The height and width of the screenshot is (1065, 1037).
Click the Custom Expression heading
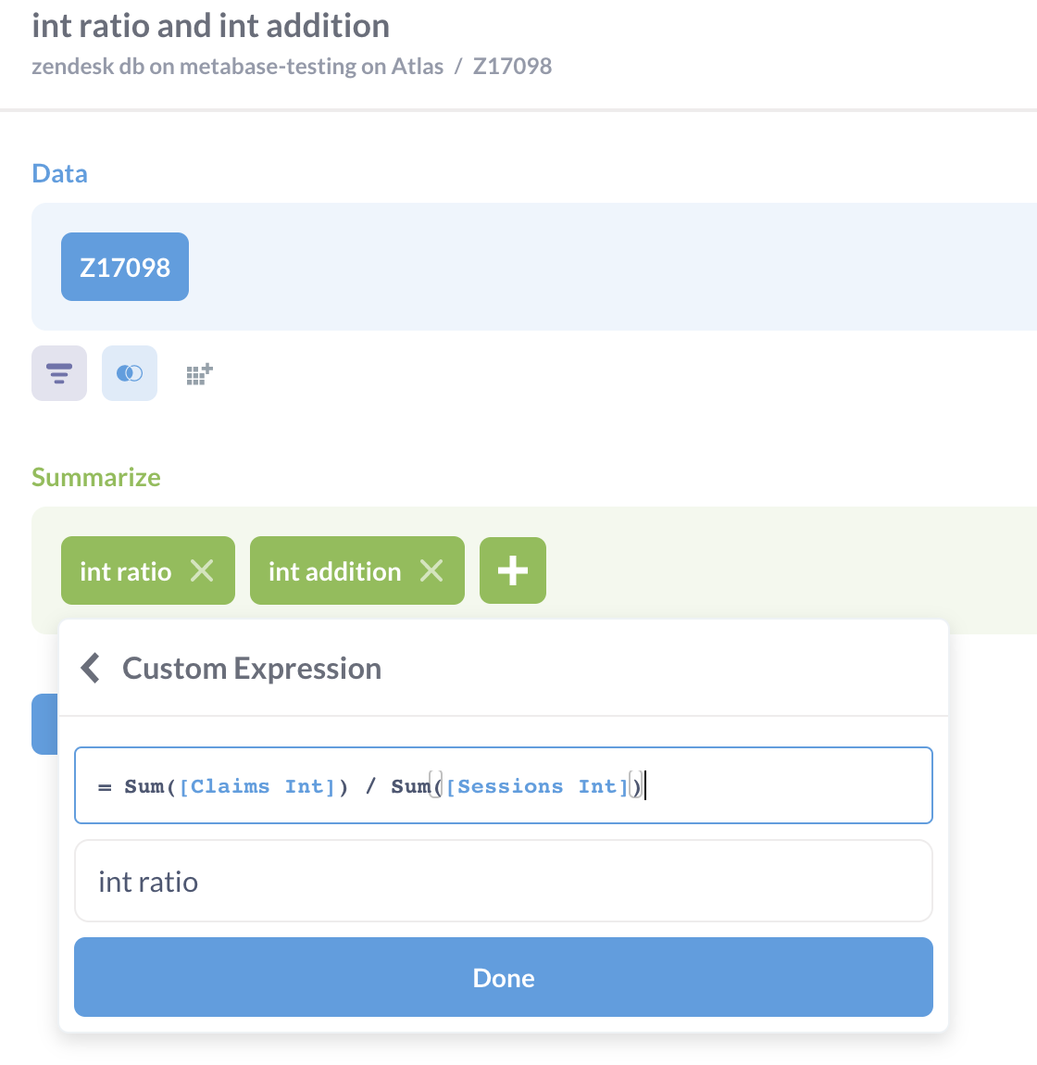coord(252,667)
